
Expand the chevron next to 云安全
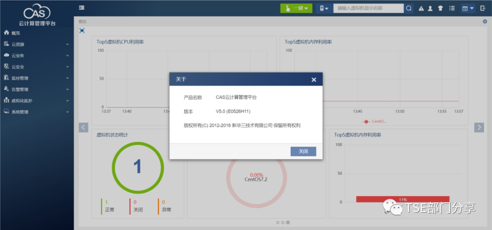click(x=67, y=67)
